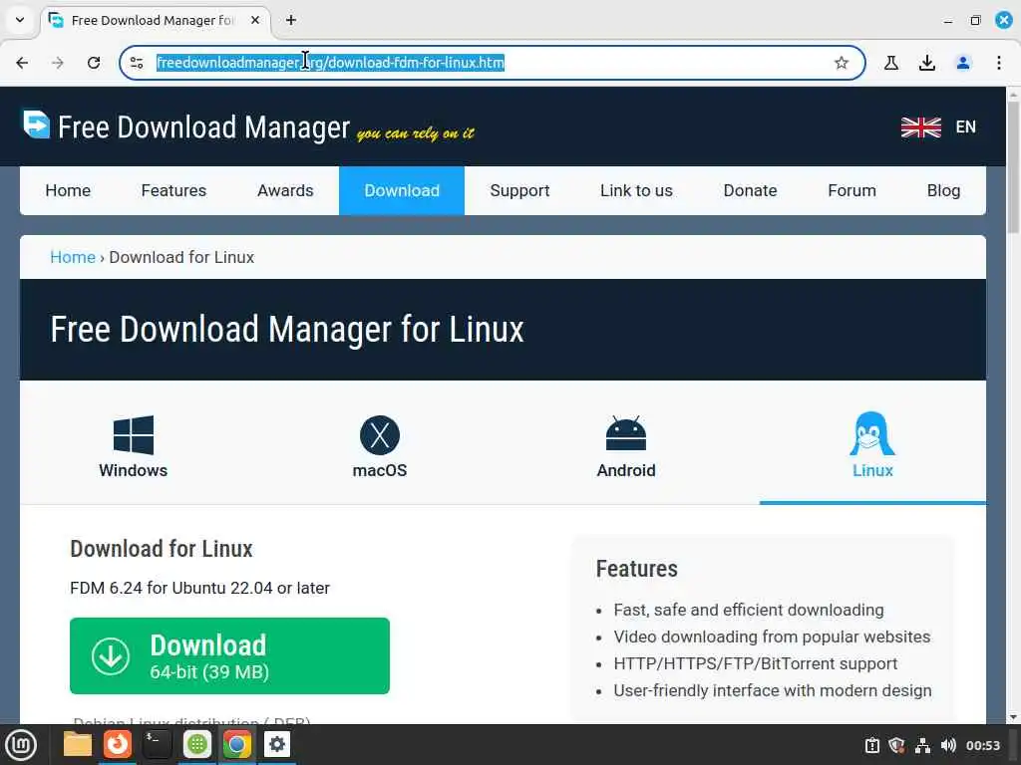Open the green grid app in taskbar
The height and width of the screenshot is (765, 1021).
(197, 744)
